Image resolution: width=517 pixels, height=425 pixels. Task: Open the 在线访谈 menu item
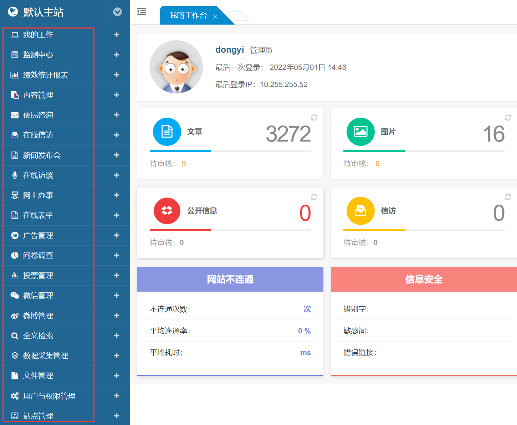click(x=38, y=175)
